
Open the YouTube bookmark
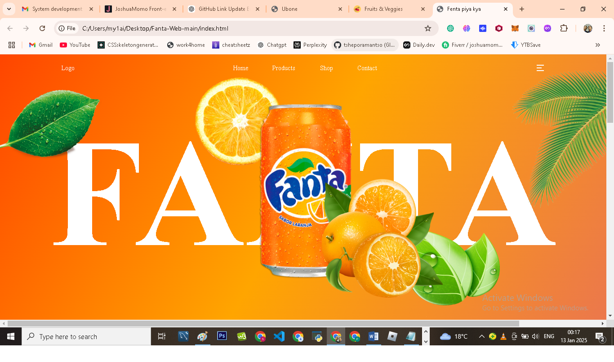pos(75,45)
